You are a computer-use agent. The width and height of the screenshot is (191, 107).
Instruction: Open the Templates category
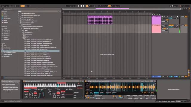pyautogui.click(x=6, y=40)
